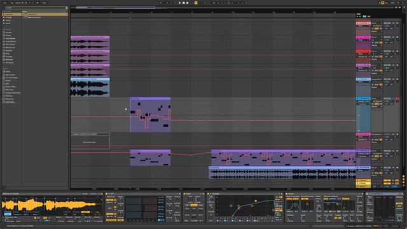
Task: Open Packs under browser Places
Action: 8,72
